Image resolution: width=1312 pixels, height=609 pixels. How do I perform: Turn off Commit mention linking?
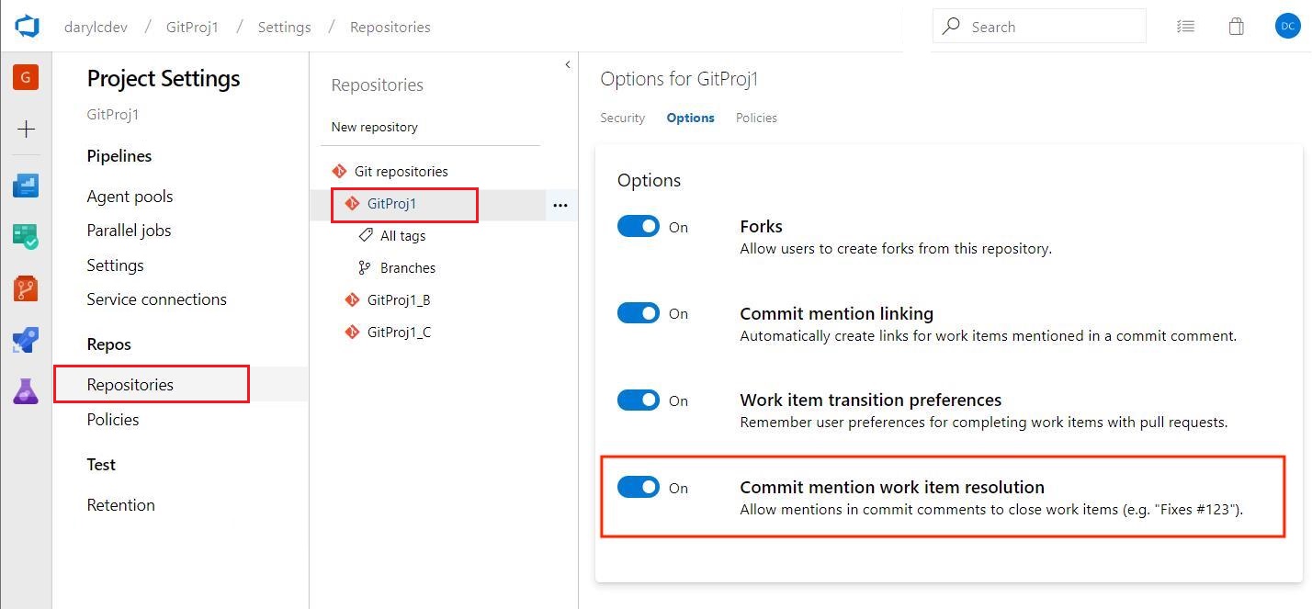pos(639,312)
